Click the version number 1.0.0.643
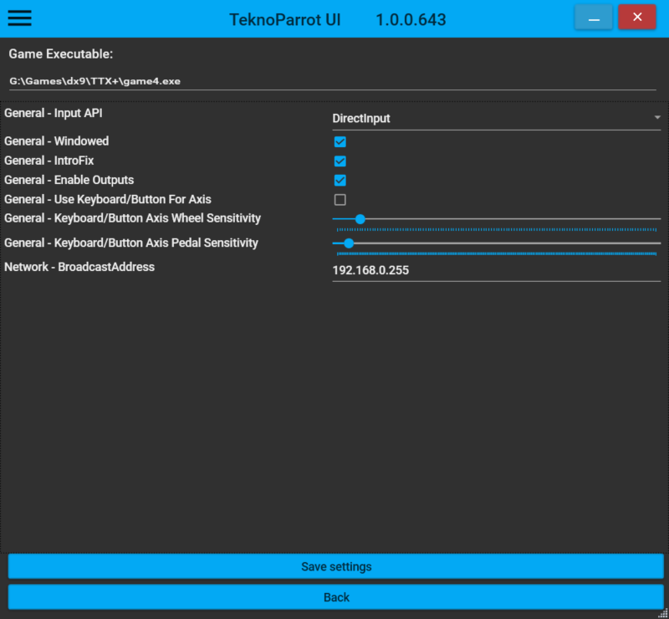Image resolution: width=669 pixels, height=619 pixels. (411, 19)
